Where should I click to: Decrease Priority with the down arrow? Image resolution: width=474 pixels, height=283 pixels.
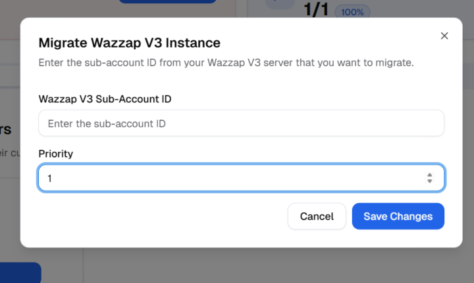pyautogui.click(x=429, y=181)
